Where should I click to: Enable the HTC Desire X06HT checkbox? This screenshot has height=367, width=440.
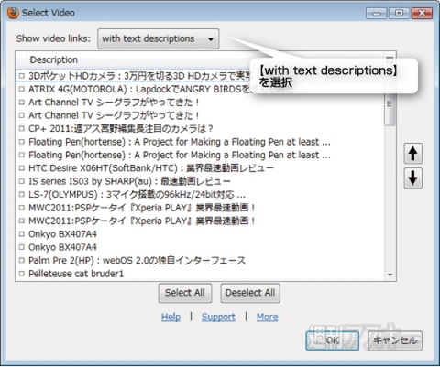pos(21,168)
